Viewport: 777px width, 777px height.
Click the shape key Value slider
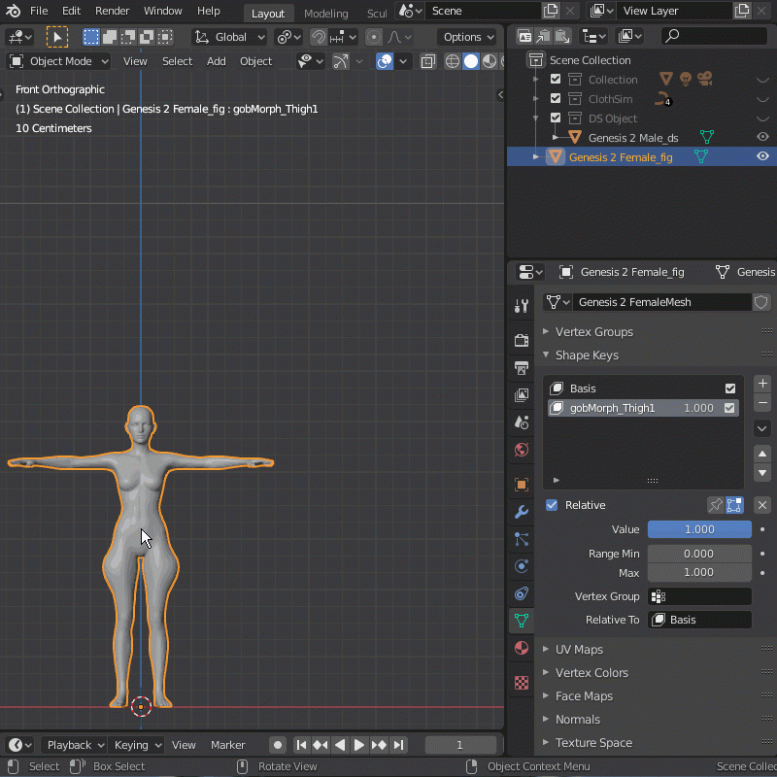click(699, 529)
